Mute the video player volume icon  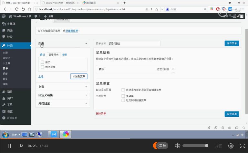pyautogui.click(x=178, y=146)
